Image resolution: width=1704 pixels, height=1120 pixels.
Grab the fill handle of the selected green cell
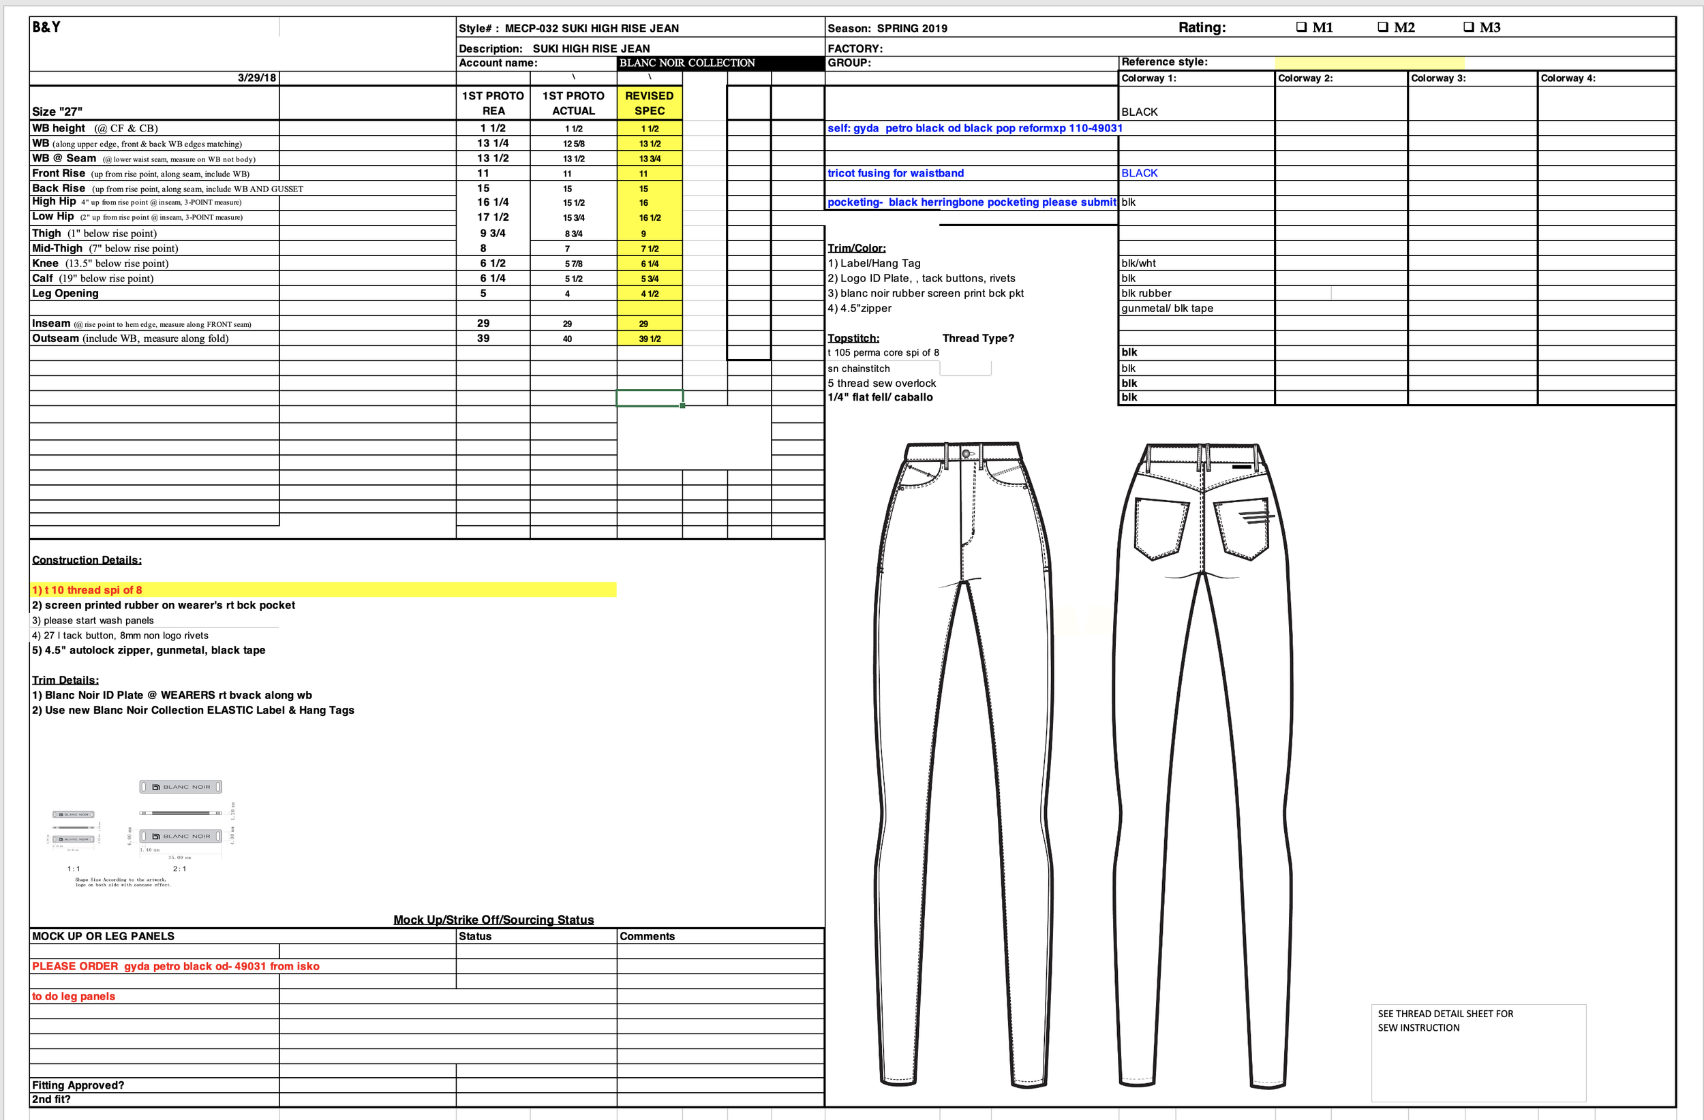point(682,406)
